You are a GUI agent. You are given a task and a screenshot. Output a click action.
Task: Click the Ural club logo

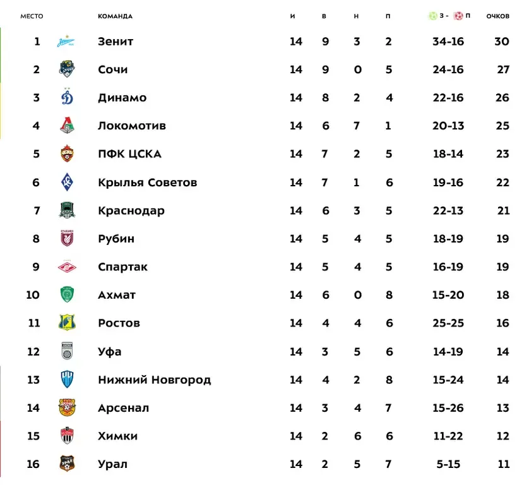67,464
